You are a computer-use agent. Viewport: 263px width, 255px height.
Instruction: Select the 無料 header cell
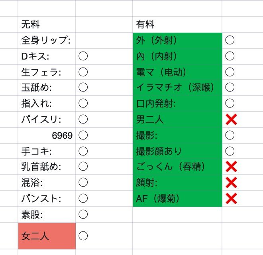(47, 24)
